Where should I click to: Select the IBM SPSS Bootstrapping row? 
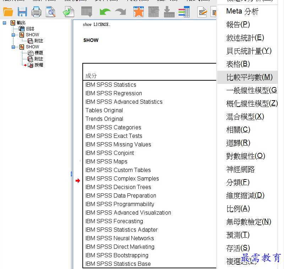tap(117, 255)
